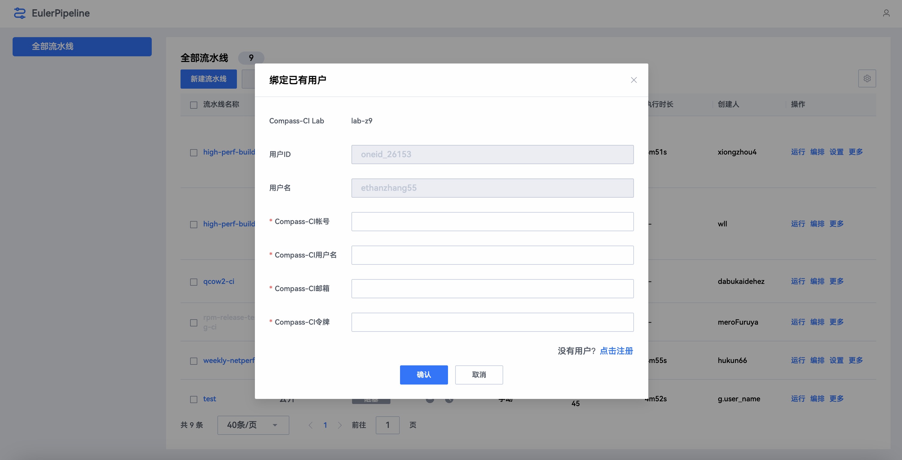This screenshot has height=460, width=902.
Task: Expand the 40条/页 page size dropdown
Action: pyautogui.click(x=253, y=425)
